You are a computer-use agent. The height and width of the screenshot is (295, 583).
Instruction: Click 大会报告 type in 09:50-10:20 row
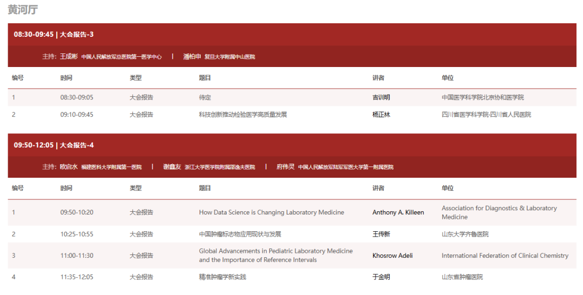pos(141,212)
